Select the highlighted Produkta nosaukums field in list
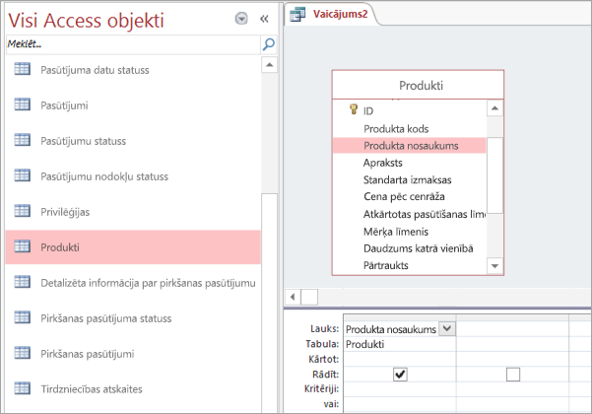The image size is (592, 414). [409, 146]
